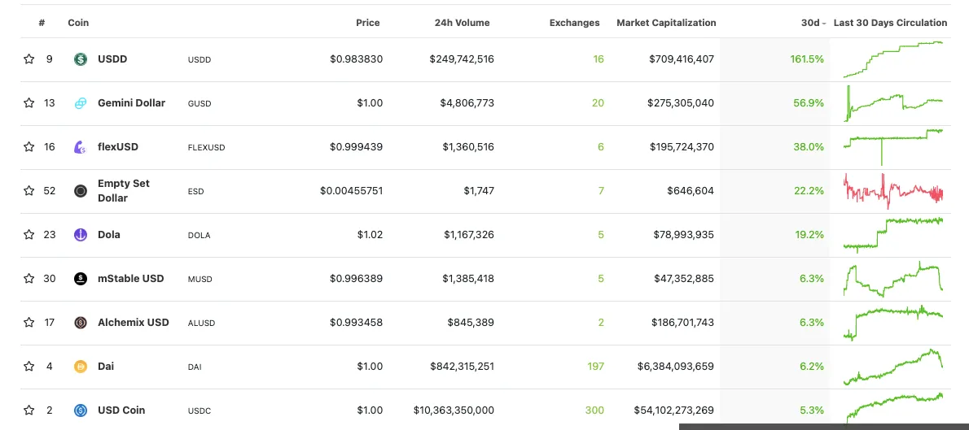The width and height of the screenshot is (969, 430).
Task: Select Empty Set Dollar price $0.00455751
Action: click(351, 191)
